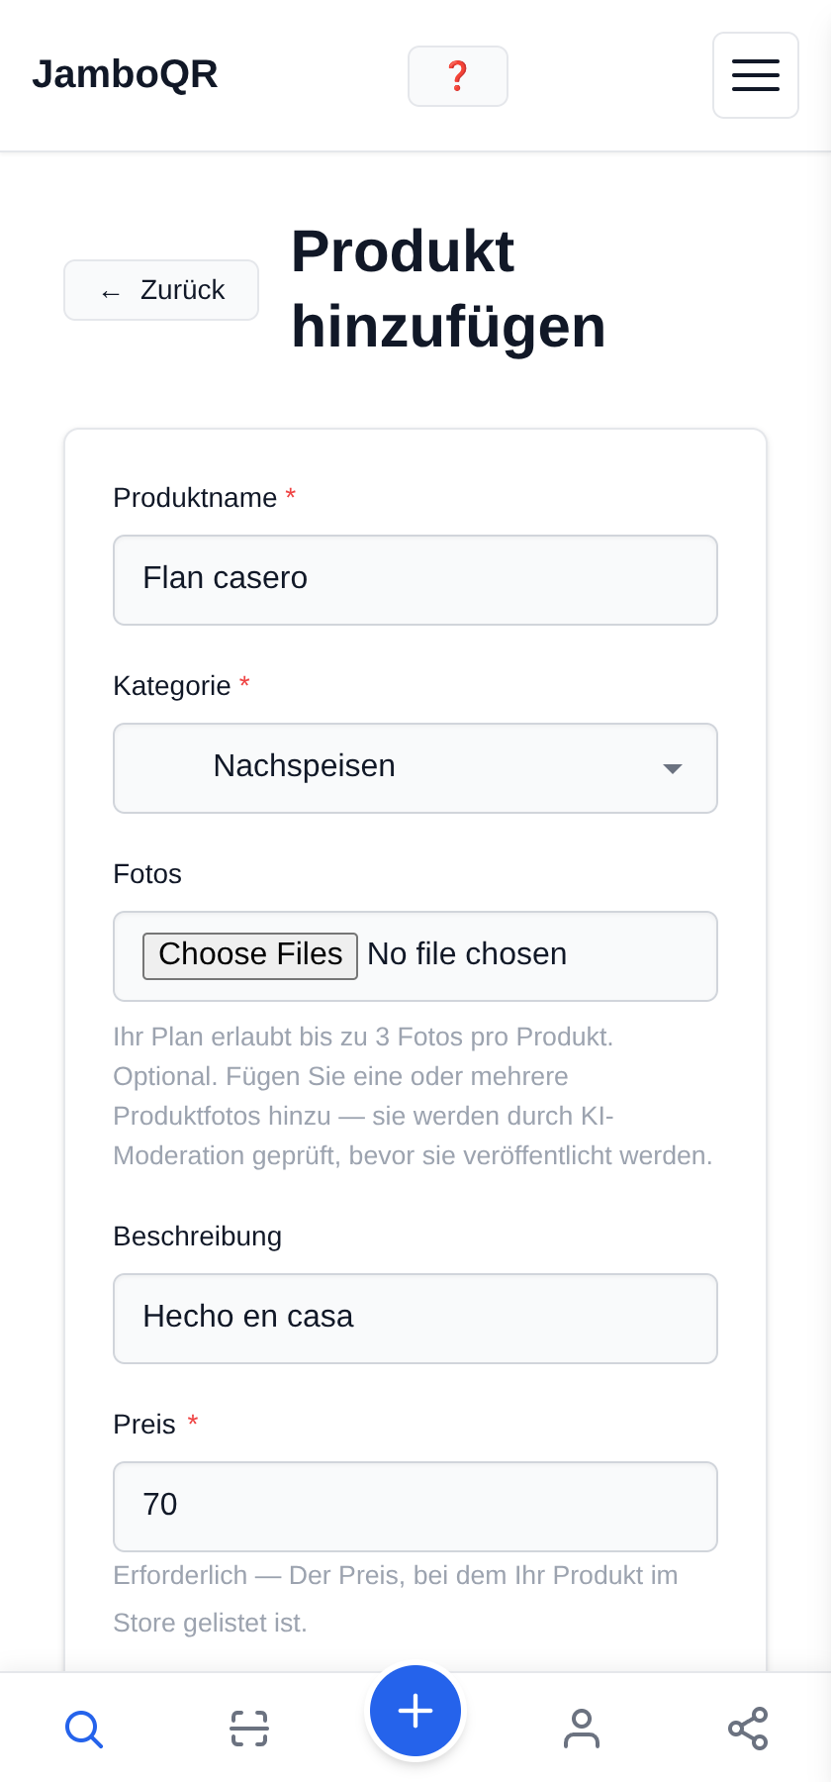
Task: Click the Beschreibung label
Action: click(x=198, y=1237)
